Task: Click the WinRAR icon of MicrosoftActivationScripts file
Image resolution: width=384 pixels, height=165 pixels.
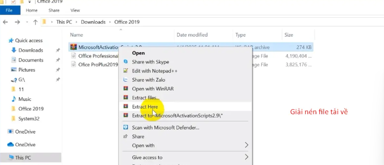Action: click(x=73, y=47)
